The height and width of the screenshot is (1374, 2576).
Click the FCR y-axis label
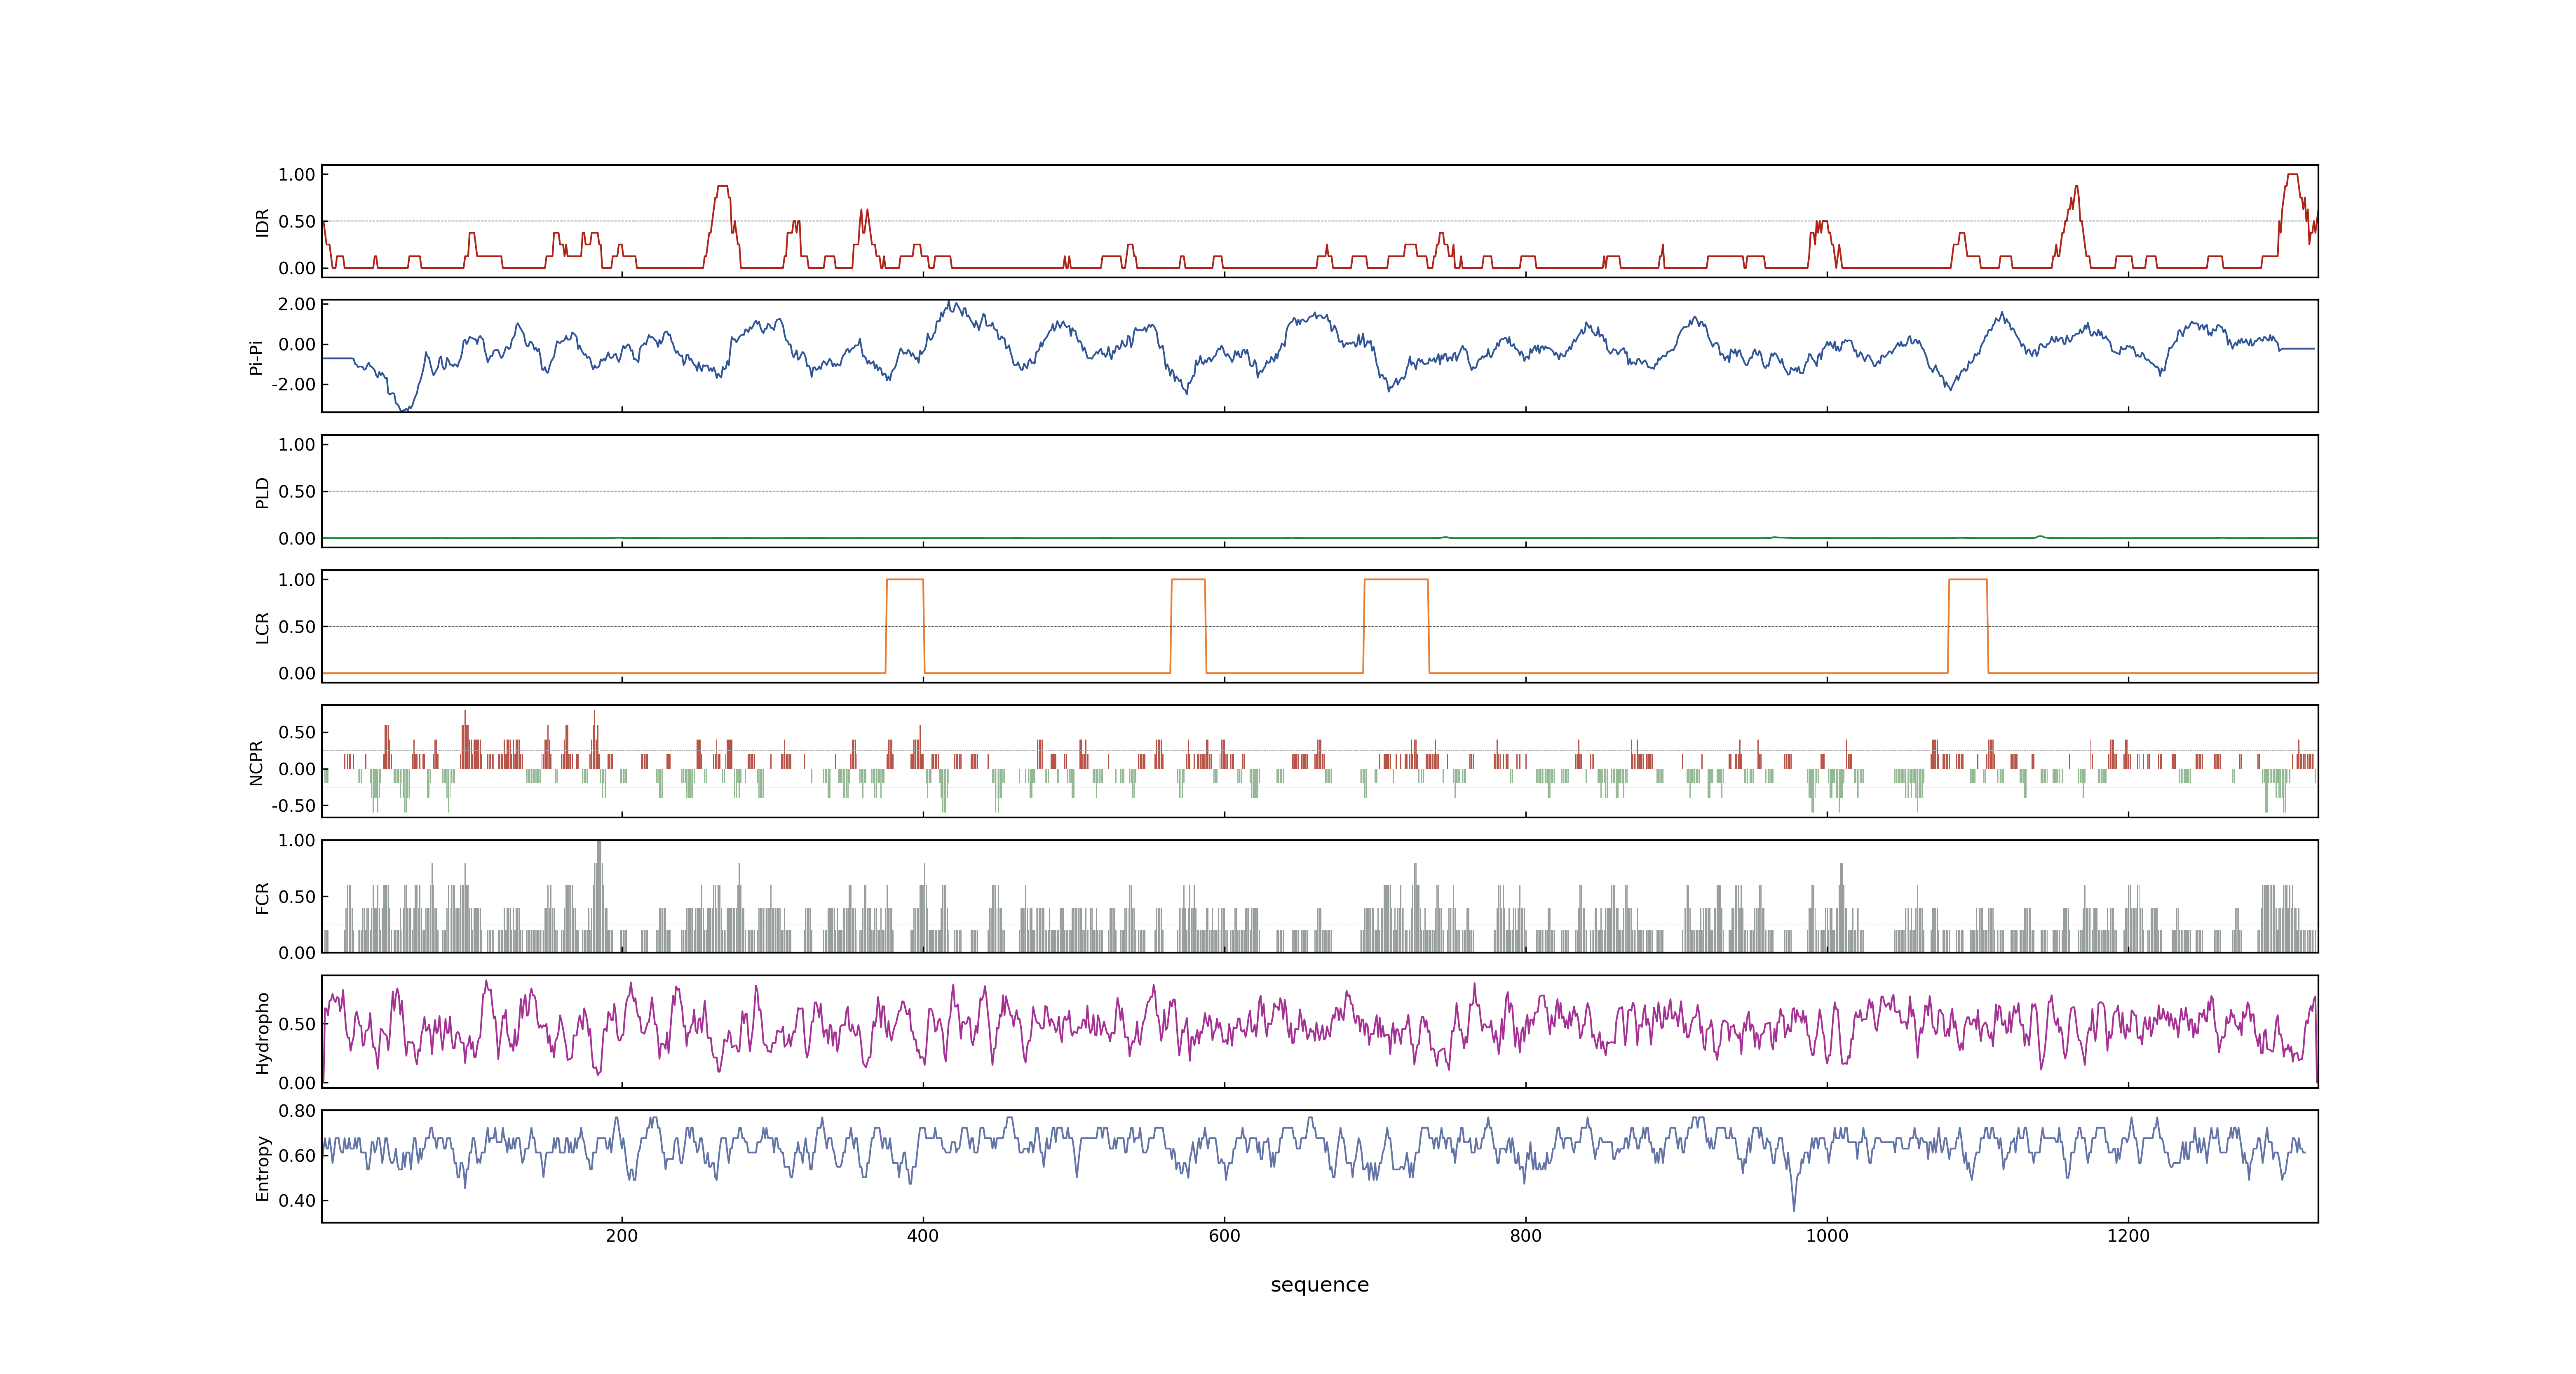click(262, 897)
